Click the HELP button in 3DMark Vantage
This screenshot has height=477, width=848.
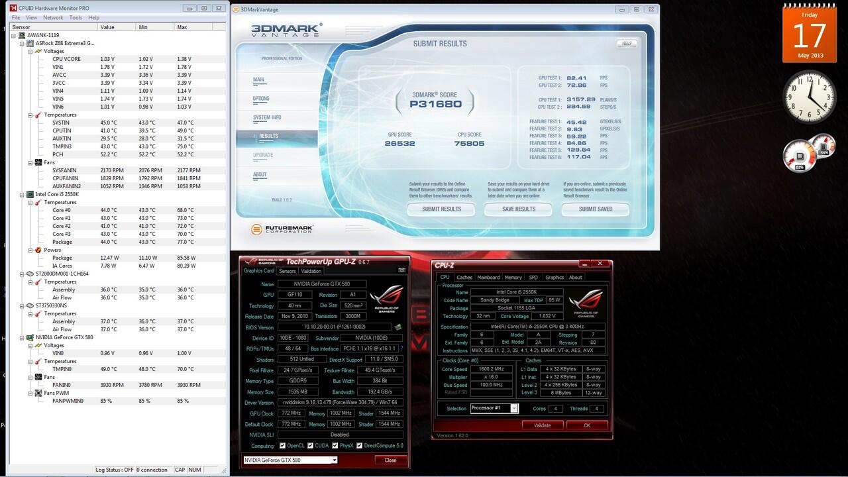click(626, 44)
